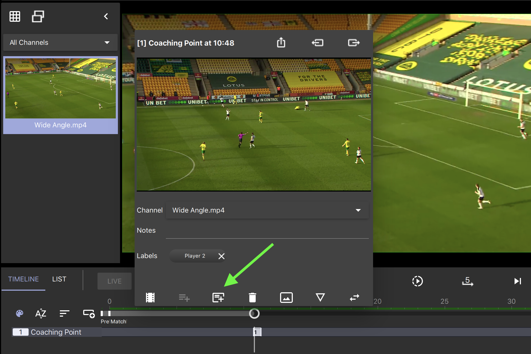Switch to the LIST tab

pyautogui.click(x=59, y=279)
